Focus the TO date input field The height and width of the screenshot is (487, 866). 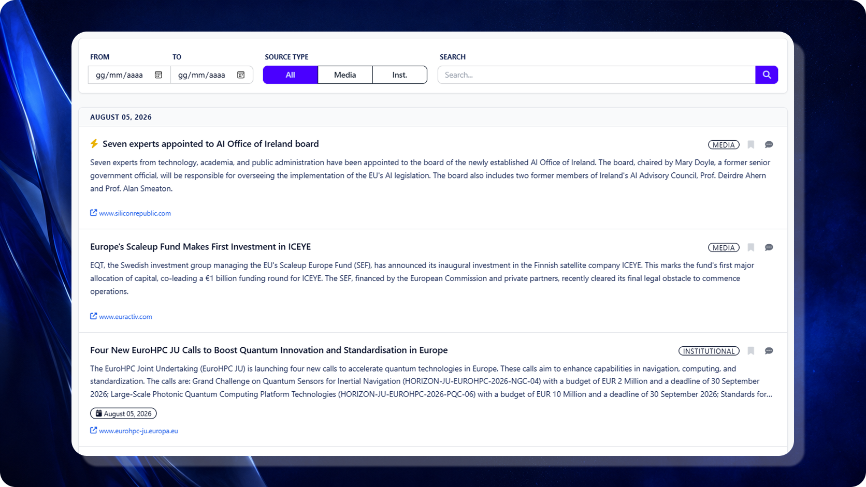[x=212, y=75]
